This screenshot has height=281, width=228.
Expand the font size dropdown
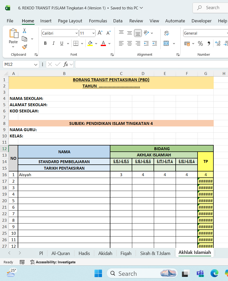click(x=93, y=33)
